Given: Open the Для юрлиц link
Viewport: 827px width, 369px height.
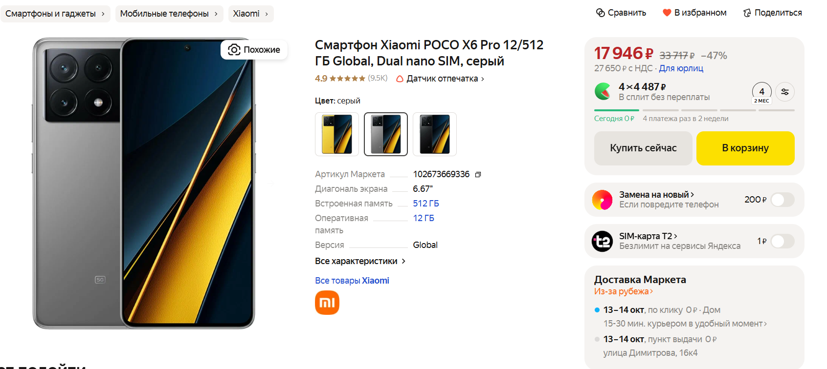Looking at the screenshot, I should [x=681, y=68].
